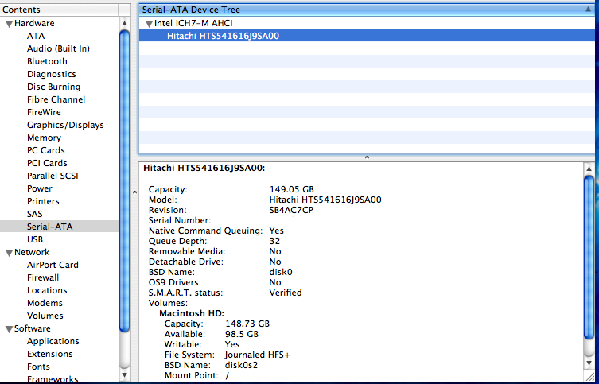Open Extensions software list
599x384 pixels.
click(49, 354)
